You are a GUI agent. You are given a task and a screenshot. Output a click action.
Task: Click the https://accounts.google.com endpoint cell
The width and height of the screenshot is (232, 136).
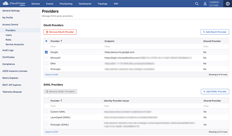[x=120, y=52]
